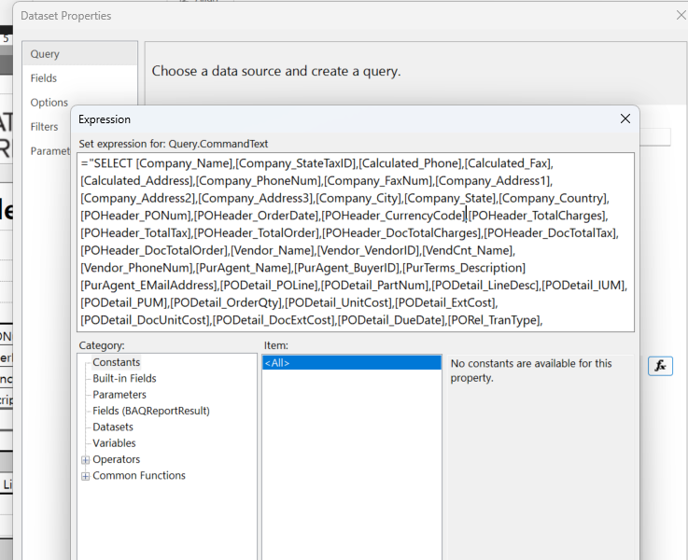Open the Options page
Screen dimensions: 688x560
tap(49, 103)
